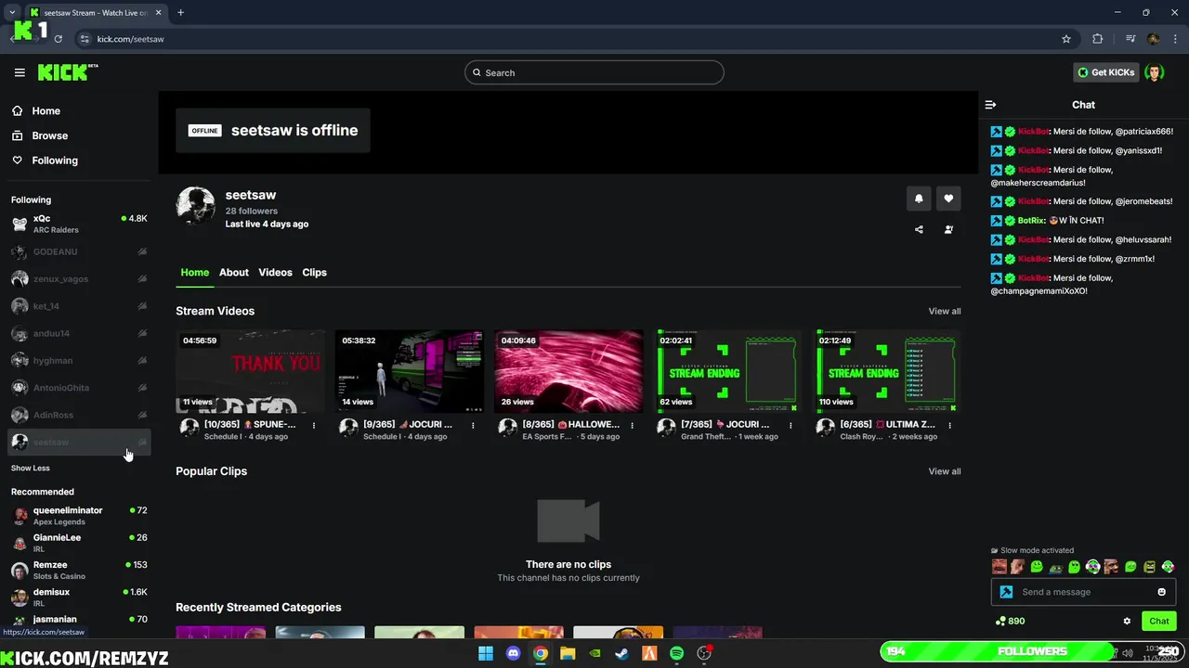
Task: Toggle the heart follow button for seetsaw
Action: 948,199
